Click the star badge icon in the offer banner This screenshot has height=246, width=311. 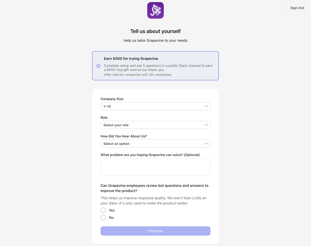point(99,66)
